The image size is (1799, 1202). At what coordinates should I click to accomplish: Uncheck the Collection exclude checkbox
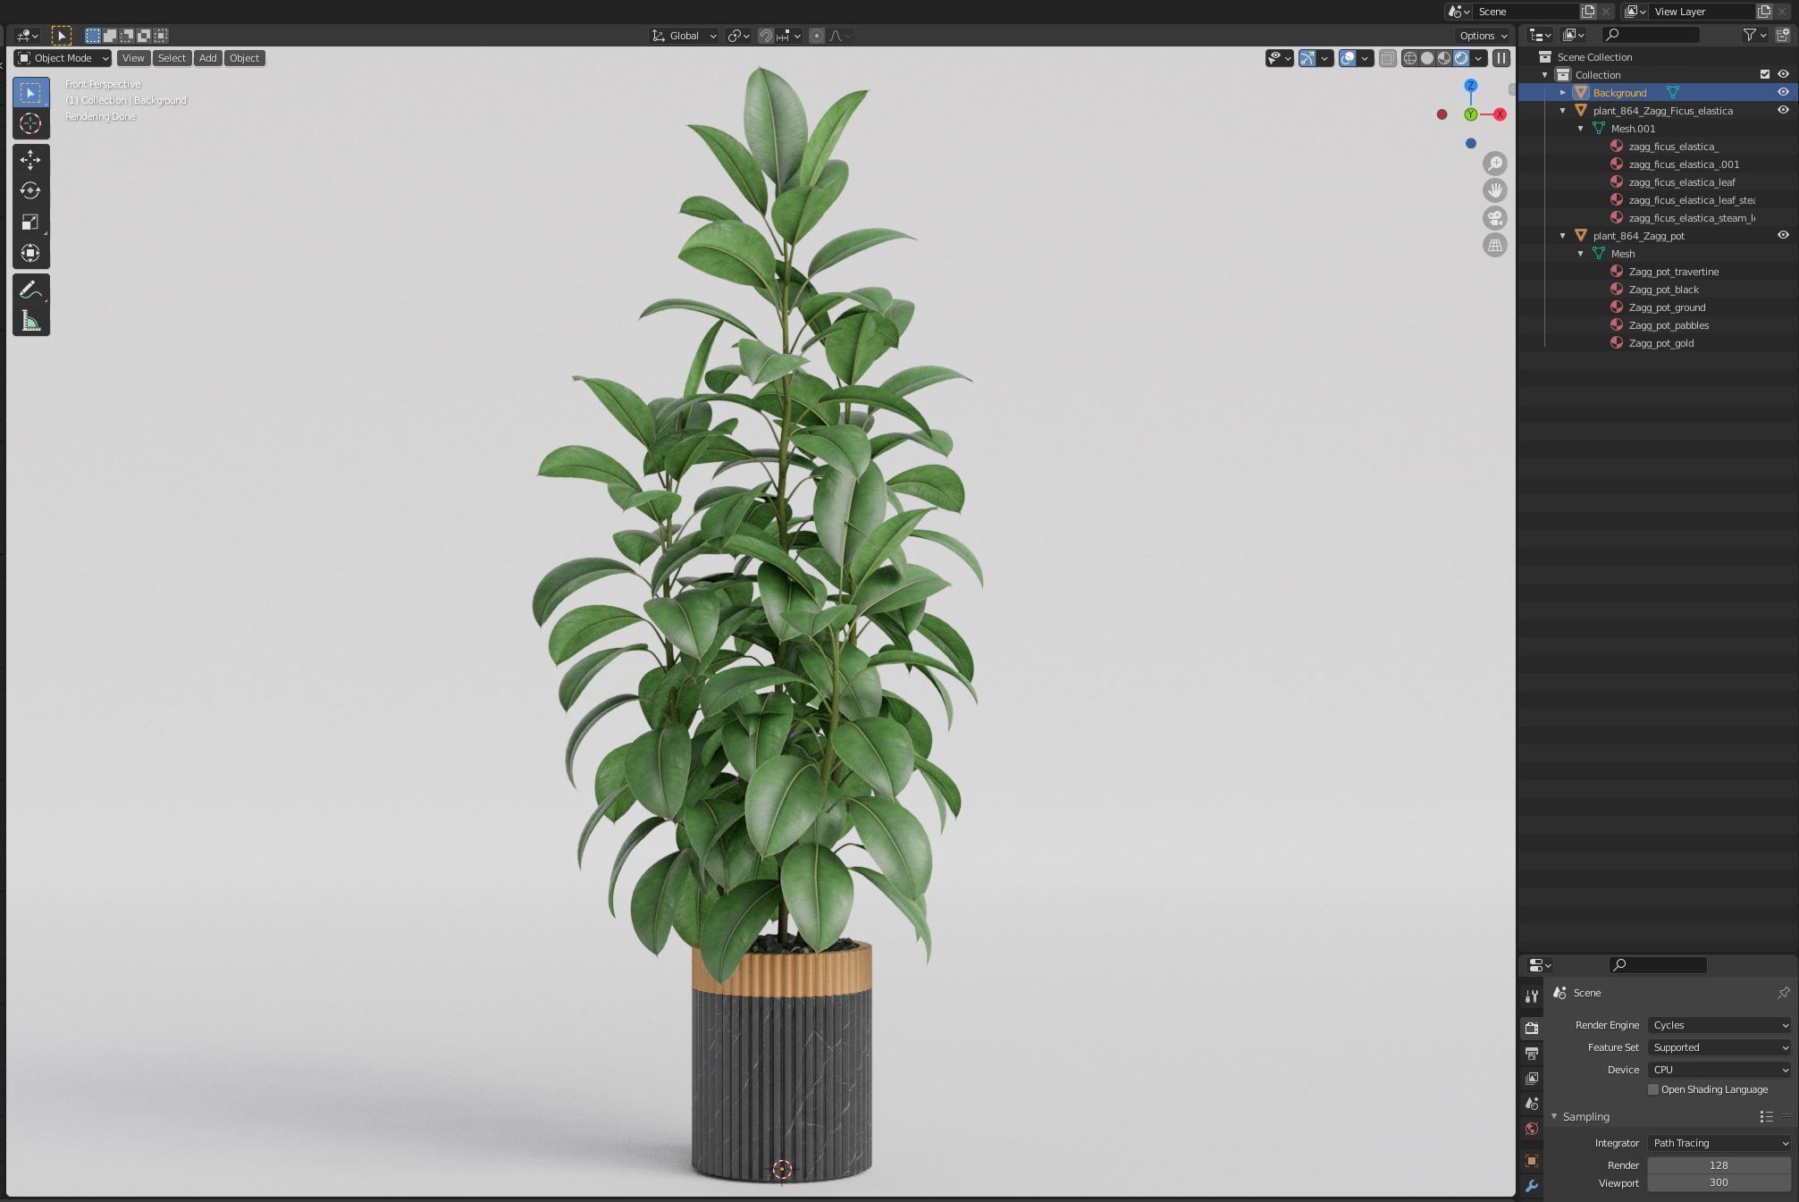point(1765,74)
